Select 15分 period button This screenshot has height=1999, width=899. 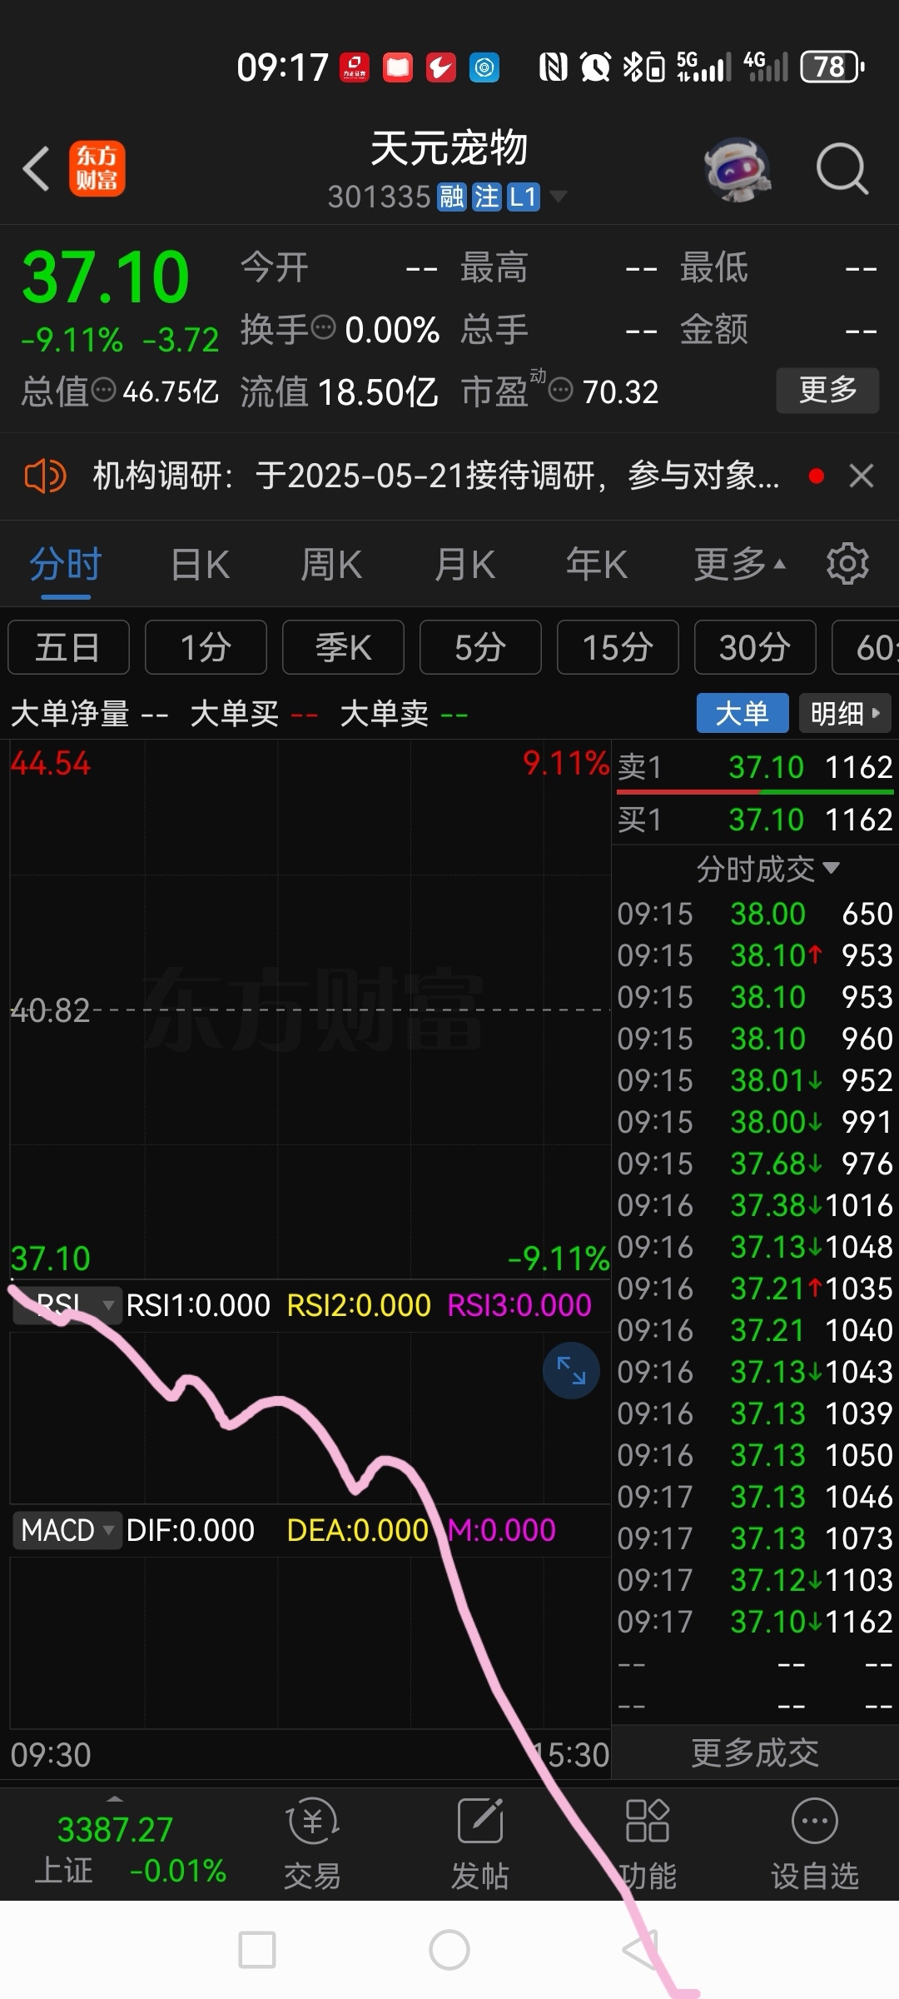[618, 646]
